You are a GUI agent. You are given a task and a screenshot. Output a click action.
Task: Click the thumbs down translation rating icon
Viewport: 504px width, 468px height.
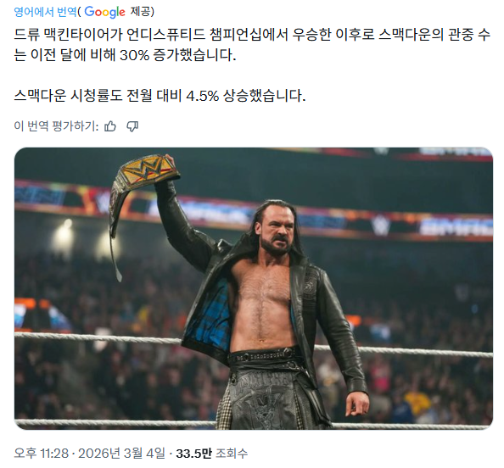point(132,126)
